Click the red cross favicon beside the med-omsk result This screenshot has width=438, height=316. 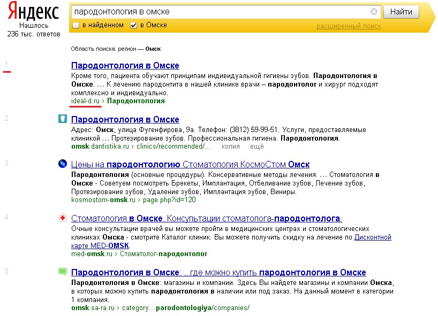(63, 218)
